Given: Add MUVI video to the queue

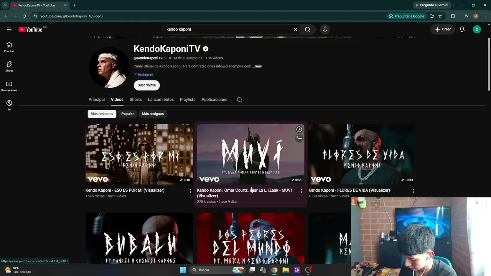Looking at the screenshot, I should click(x=299, y=139).
